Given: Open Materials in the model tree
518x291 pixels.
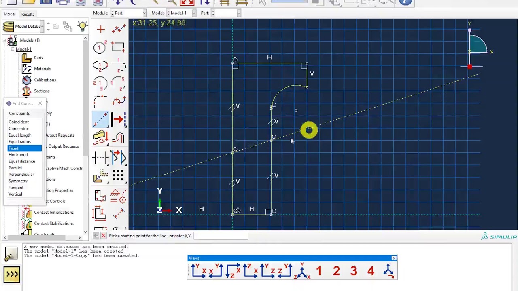Looking at the screenshot, I should point(42,69).
